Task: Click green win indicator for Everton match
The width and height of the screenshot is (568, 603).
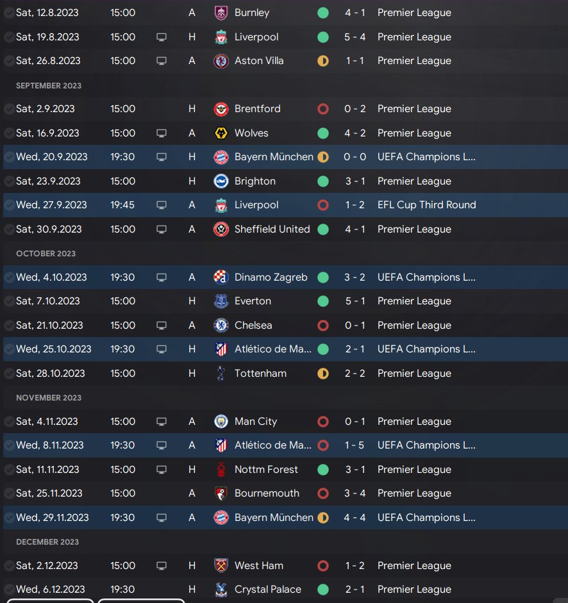Action: 323,301
